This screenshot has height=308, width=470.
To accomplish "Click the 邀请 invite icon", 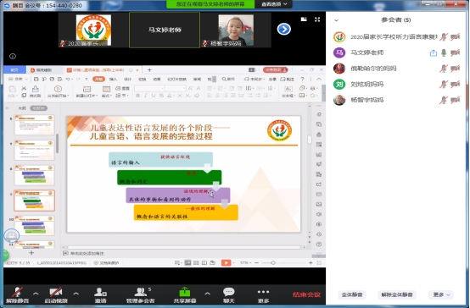I will pyautogui.click(x=100, y=292).
